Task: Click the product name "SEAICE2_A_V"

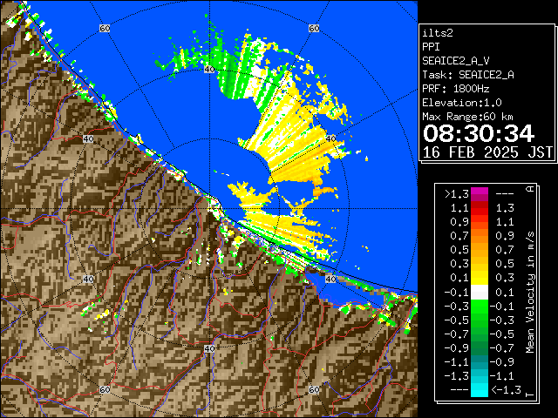Action: pos(456,61)
